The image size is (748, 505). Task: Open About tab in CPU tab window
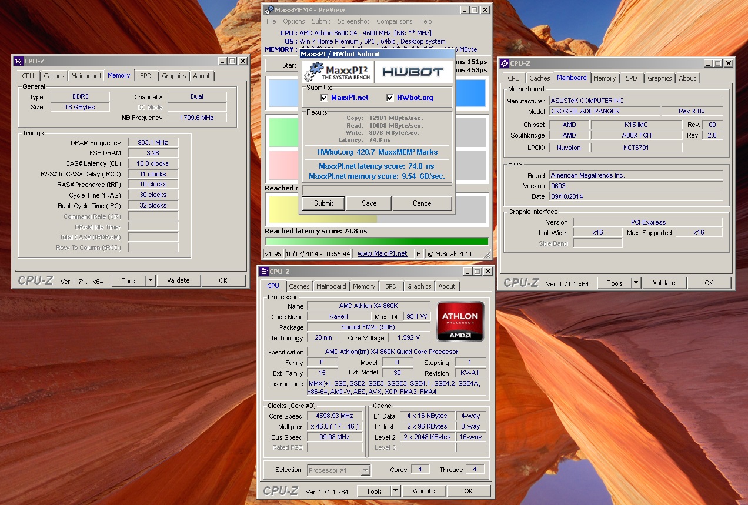pyautogui.click(x=447, y=286)
